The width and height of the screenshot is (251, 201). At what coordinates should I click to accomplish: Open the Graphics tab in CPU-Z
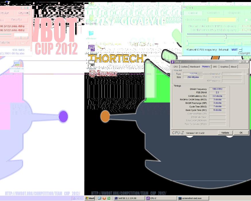tap(224, 67)
